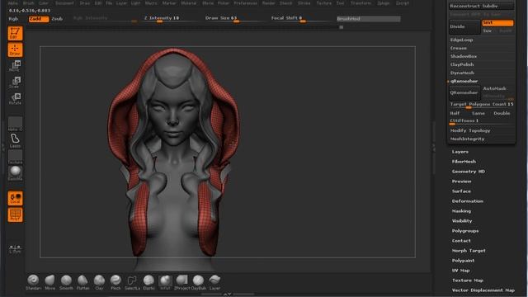Click the bottom tray divider arrows
528x297 pixels.
point(228,295)
